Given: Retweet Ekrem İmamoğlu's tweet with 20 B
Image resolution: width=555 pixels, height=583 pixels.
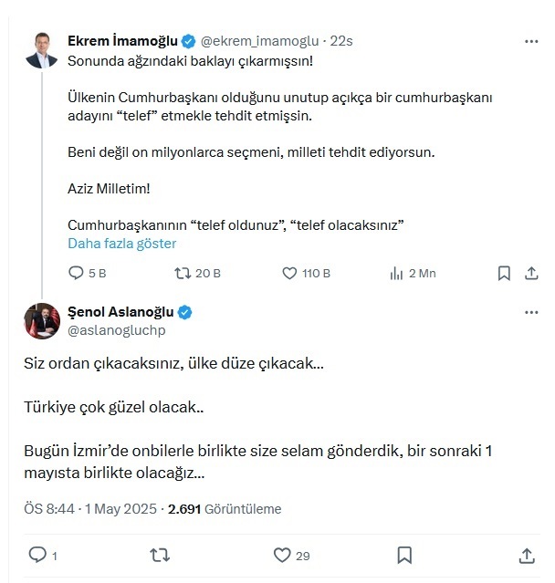Looking at the screenshot, I should (181, 273).
